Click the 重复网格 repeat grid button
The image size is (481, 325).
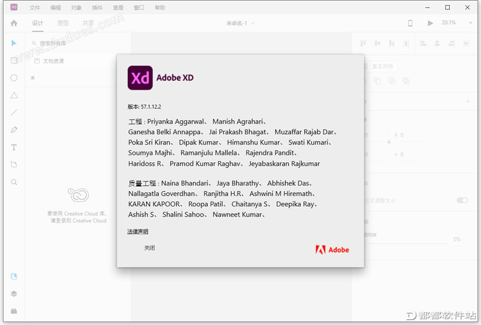tap(380, 66)
